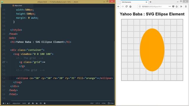Open go-to-line via 54:60 cursor position
Screen dimensions: 189x106
[x=24, y=103]
